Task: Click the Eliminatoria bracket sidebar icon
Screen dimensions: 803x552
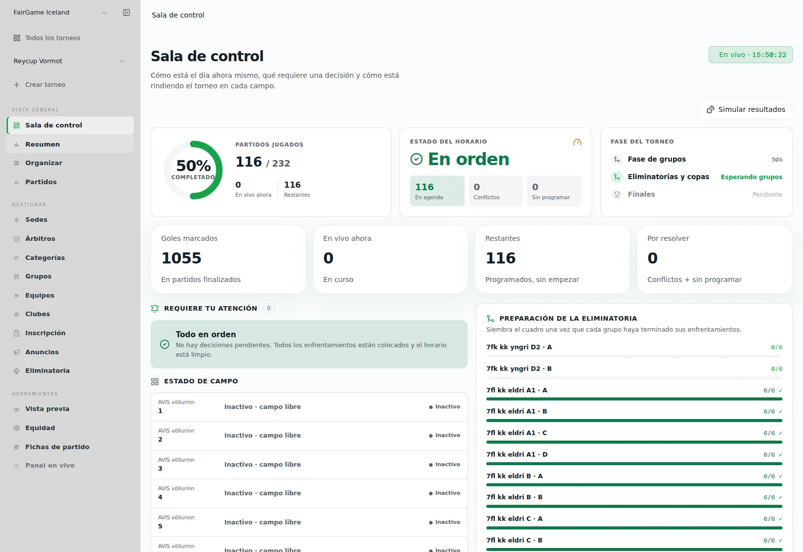Action: (x=17, y=371)
